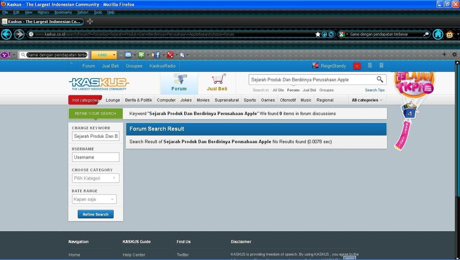Open the Otomotif category
Screen dimensions: 460x260
tap(288, 100)
